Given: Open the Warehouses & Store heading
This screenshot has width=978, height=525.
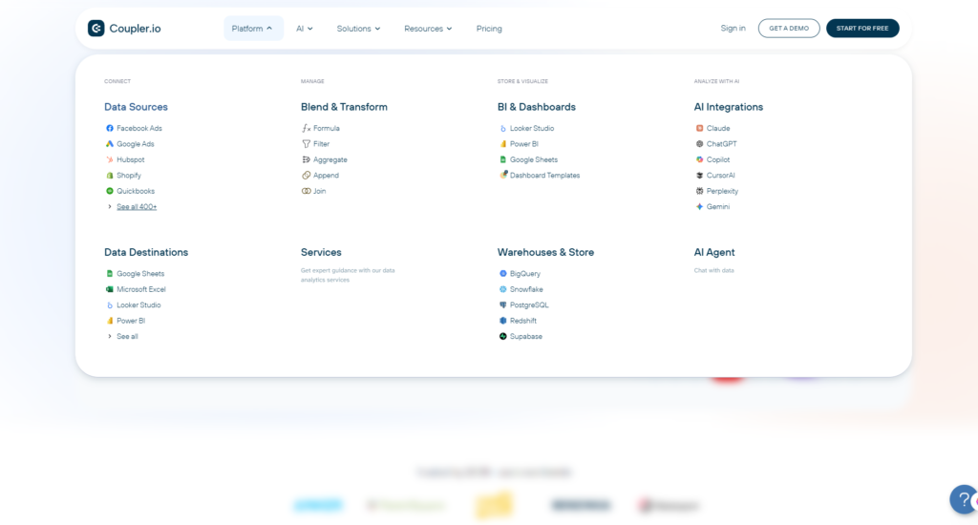Looking at the screenshot, I should 545,252.
